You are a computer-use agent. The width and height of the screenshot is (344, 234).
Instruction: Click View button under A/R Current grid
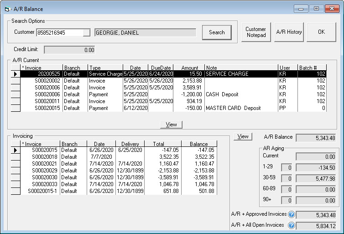(171, 125)
